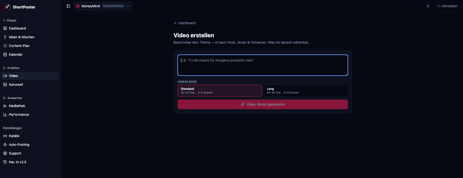
Task: Click the MoneyMind stacked layers icon
Action: click(78, 6)
